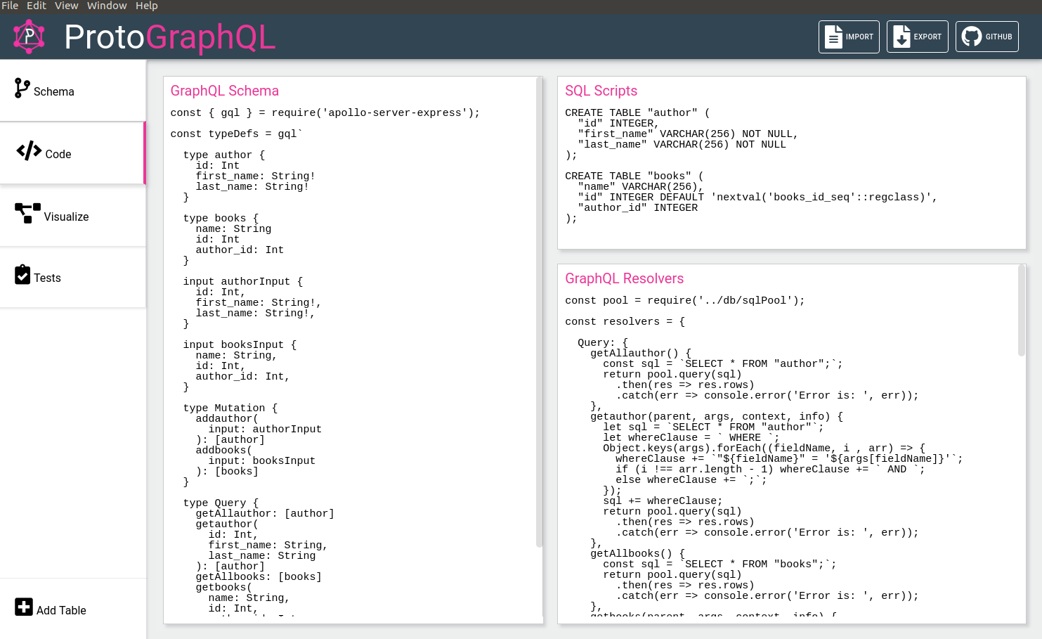The image size is (1042, 639).
Task: Click the ProtoGraphQL title text
Action: click(x=170, y=37)
